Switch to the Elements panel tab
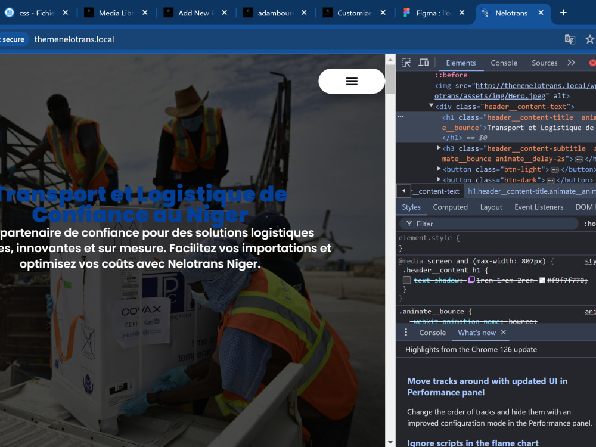This screenshot has width=596, height=447. click(461, 63)
